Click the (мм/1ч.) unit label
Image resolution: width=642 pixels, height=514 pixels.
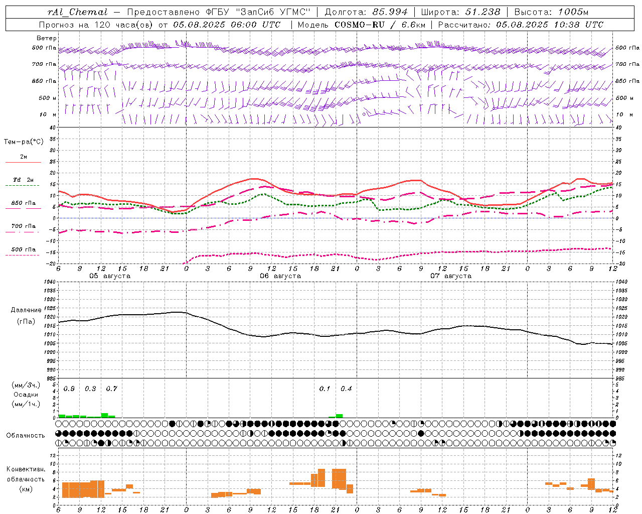pos(26,404)
